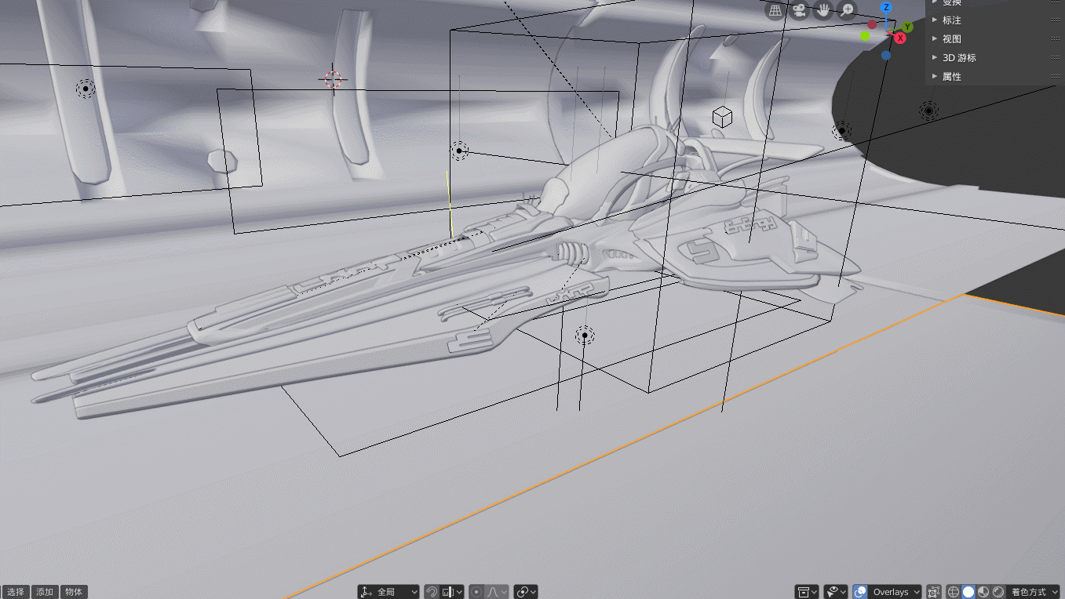The width and height of the screenshot is (1065, 599).
Task: Open the 物体 menu
Action: coord(74,592)
